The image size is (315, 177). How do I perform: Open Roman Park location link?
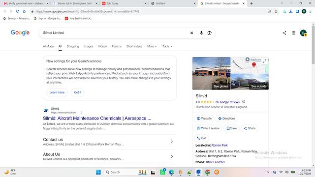(220, 146)
